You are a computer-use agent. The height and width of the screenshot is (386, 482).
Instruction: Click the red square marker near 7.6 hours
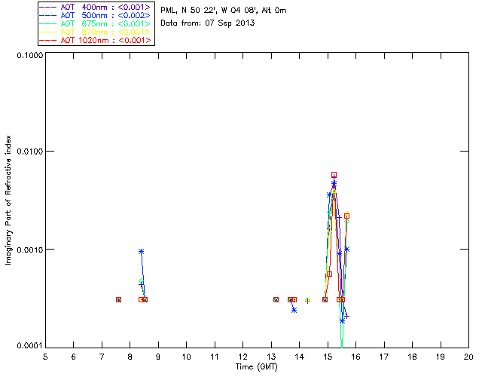point(119,299)
